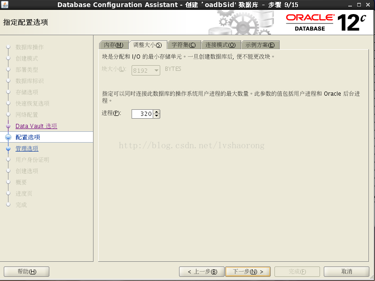375x281 pixels.
Task: Click the 创建选项 step in the sidebar
Action: (27, 171)
